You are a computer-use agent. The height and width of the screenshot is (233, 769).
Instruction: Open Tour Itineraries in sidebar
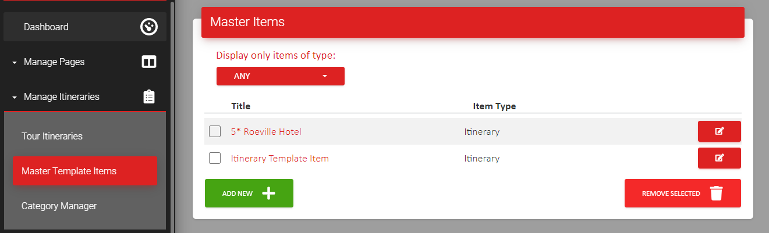(52, 137)
